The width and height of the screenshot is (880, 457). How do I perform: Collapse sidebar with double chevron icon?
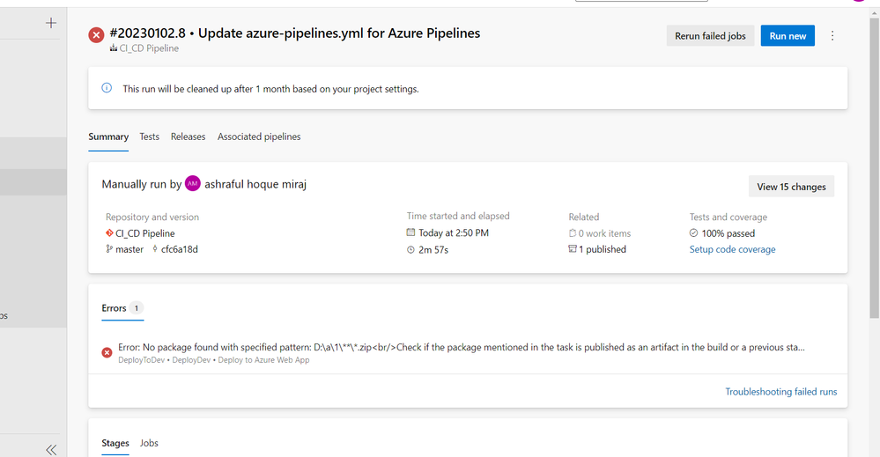(x=51, y=450)
